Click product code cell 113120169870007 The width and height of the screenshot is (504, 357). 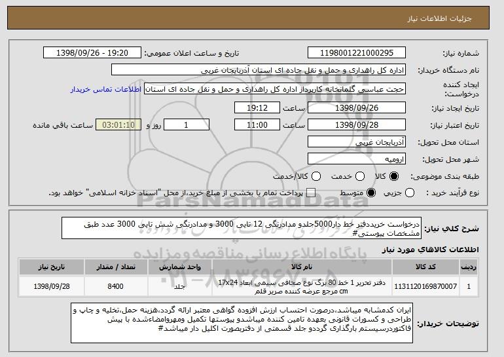click(x=425, y=286)
